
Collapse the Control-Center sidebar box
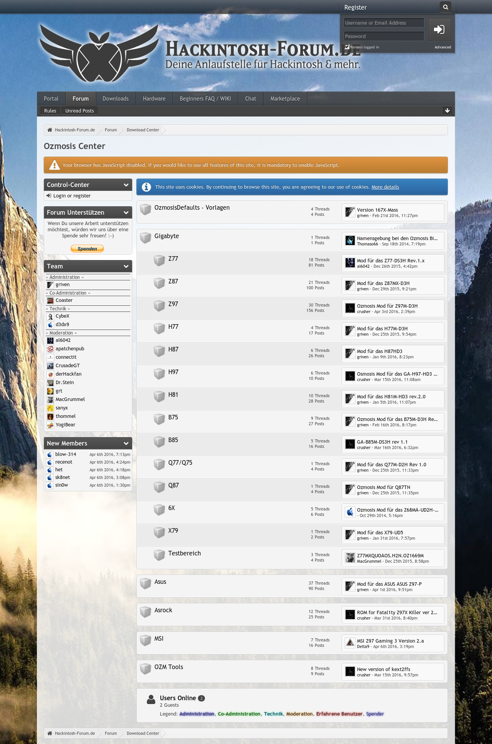pyautogui.click(x=126, y=185)
